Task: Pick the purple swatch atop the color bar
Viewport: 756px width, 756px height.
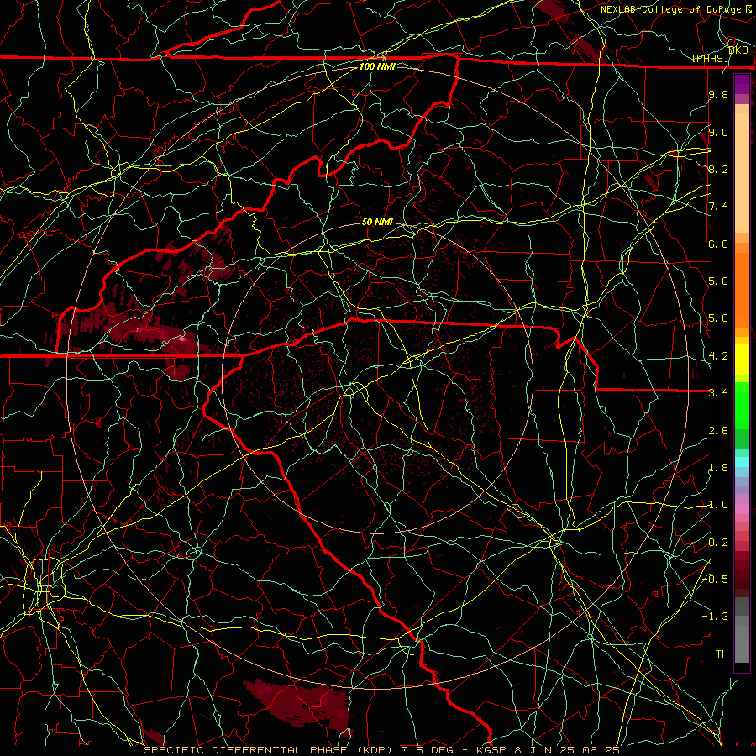Action: pyautogui.click(x=742, y=84)
